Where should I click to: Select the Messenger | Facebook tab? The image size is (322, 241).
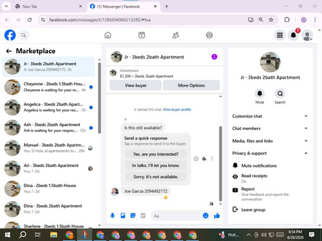coord(124,6)
